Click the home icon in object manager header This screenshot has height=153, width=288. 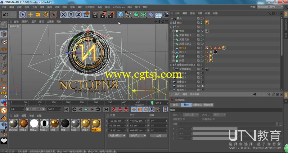(274, 13)
